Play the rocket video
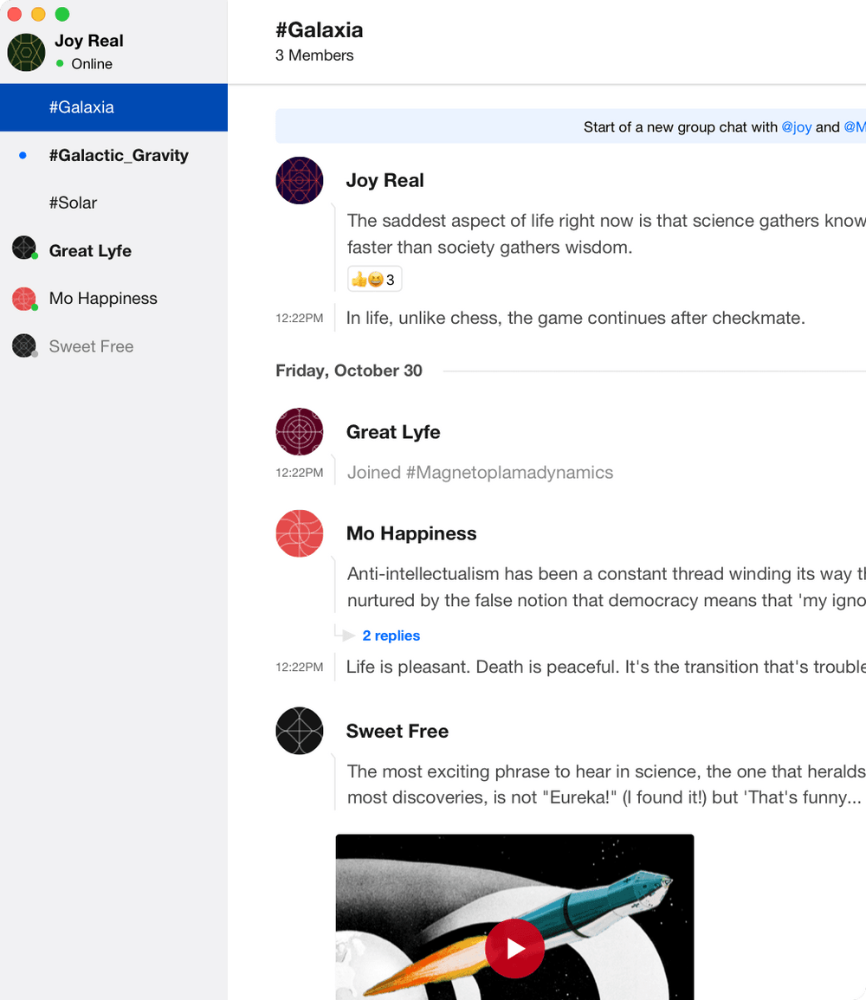Screen dimensions: 866x1000 coord(514,949)
